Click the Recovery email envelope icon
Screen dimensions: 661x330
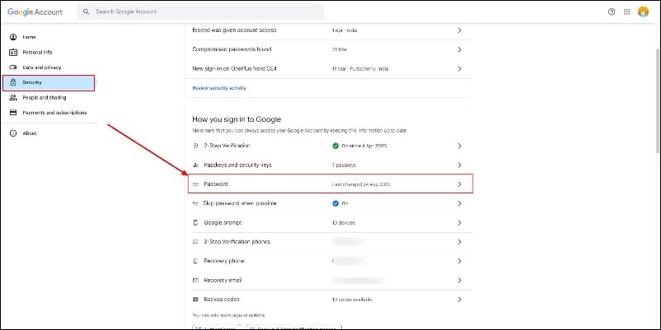195,281
